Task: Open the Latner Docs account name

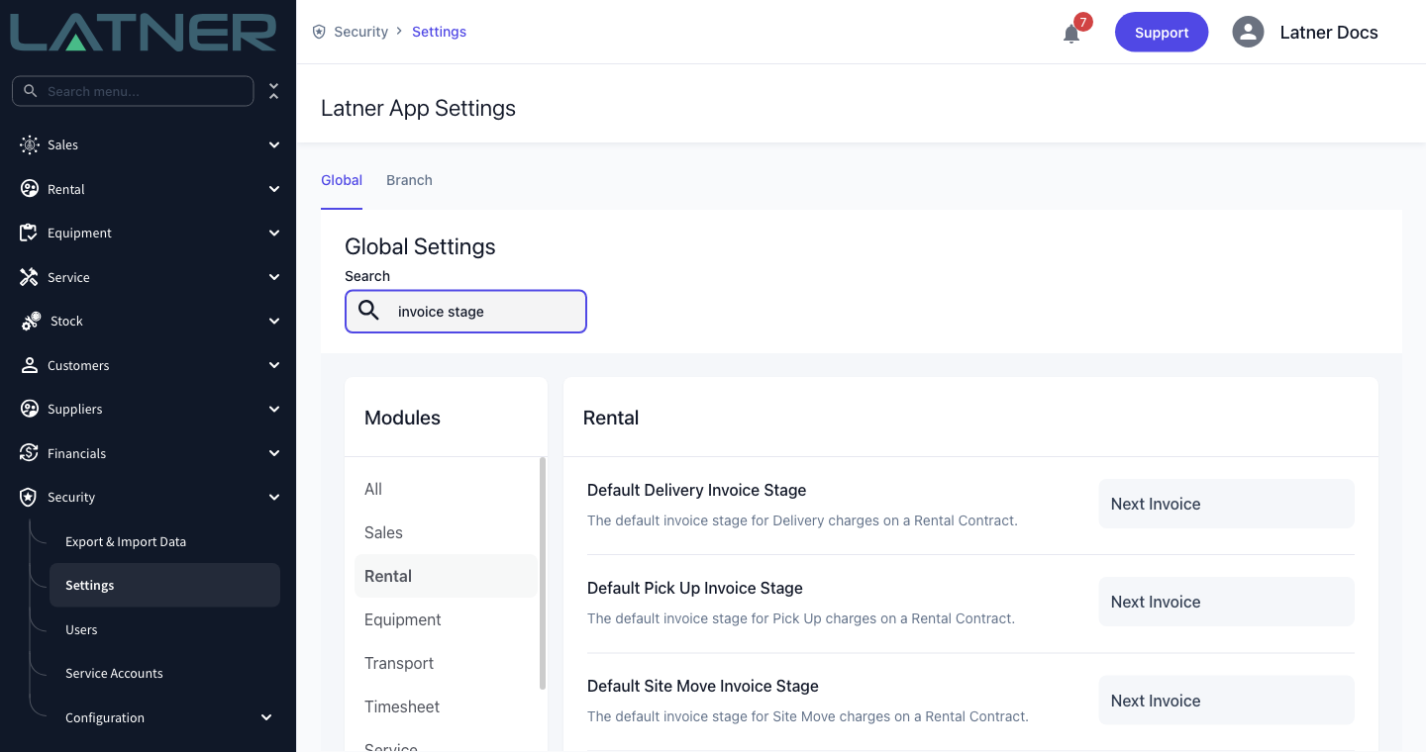Action: [1329, 33]
